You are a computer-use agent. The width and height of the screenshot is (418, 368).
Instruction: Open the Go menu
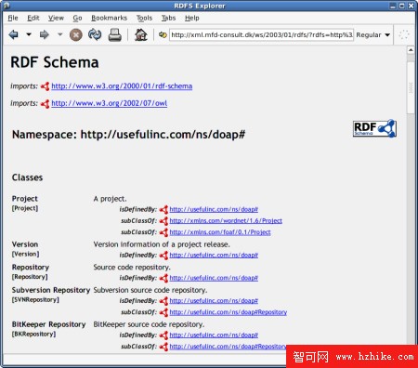click(77, 18)
